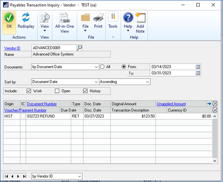Open the Ascending sort order dropdown
This screenshot has width=223, height=182.
[x=125, y=82]
